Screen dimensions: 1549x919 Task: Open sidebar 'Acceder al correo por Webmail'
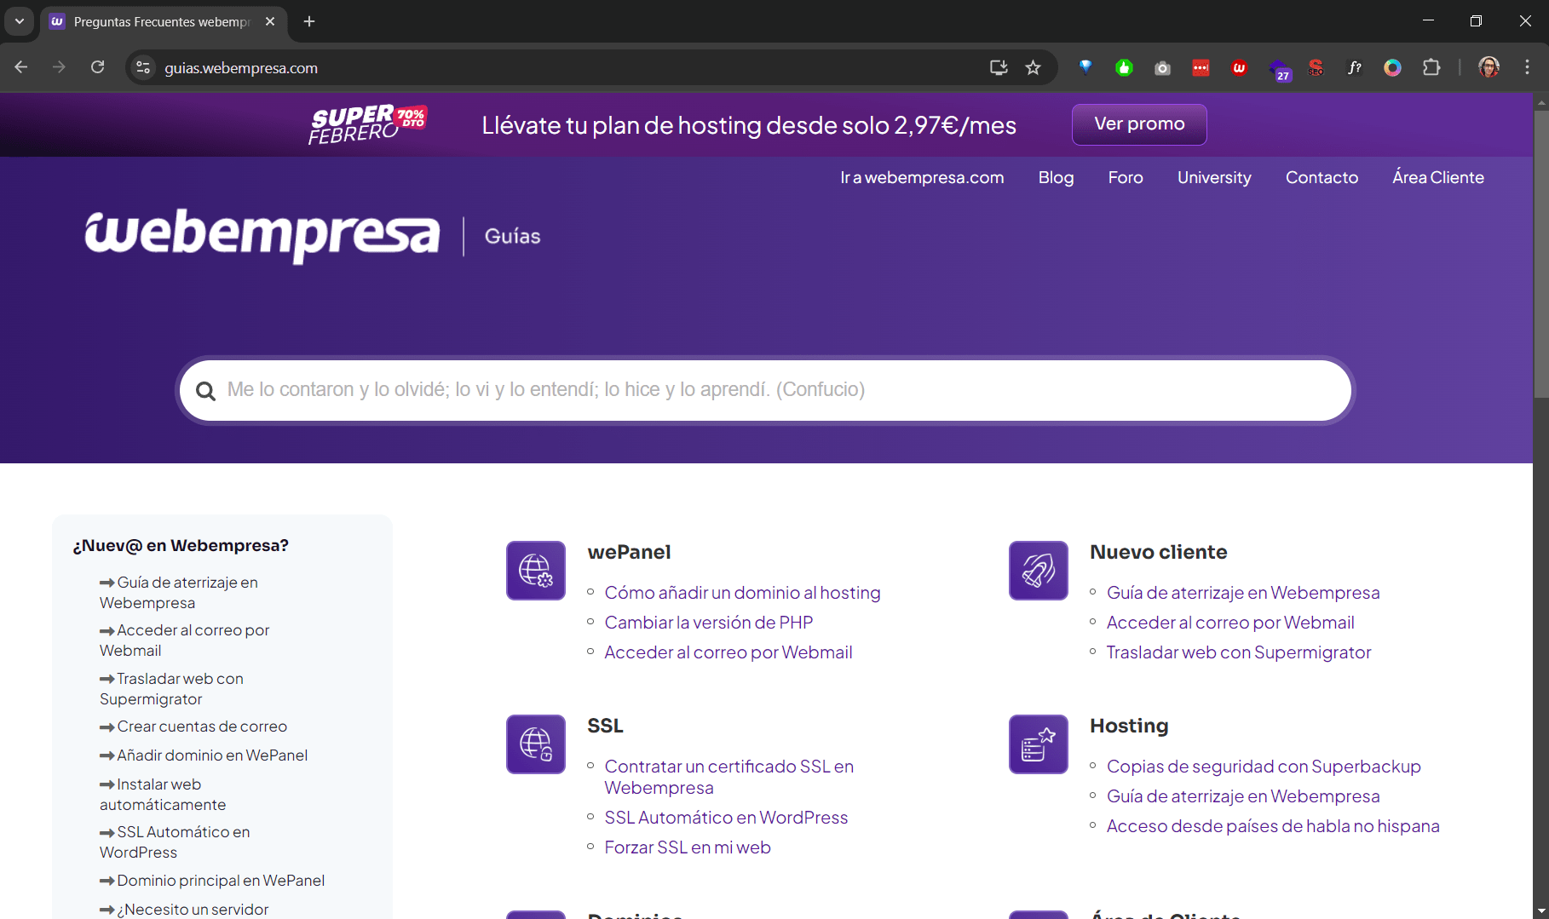click(x=184, y=640)
